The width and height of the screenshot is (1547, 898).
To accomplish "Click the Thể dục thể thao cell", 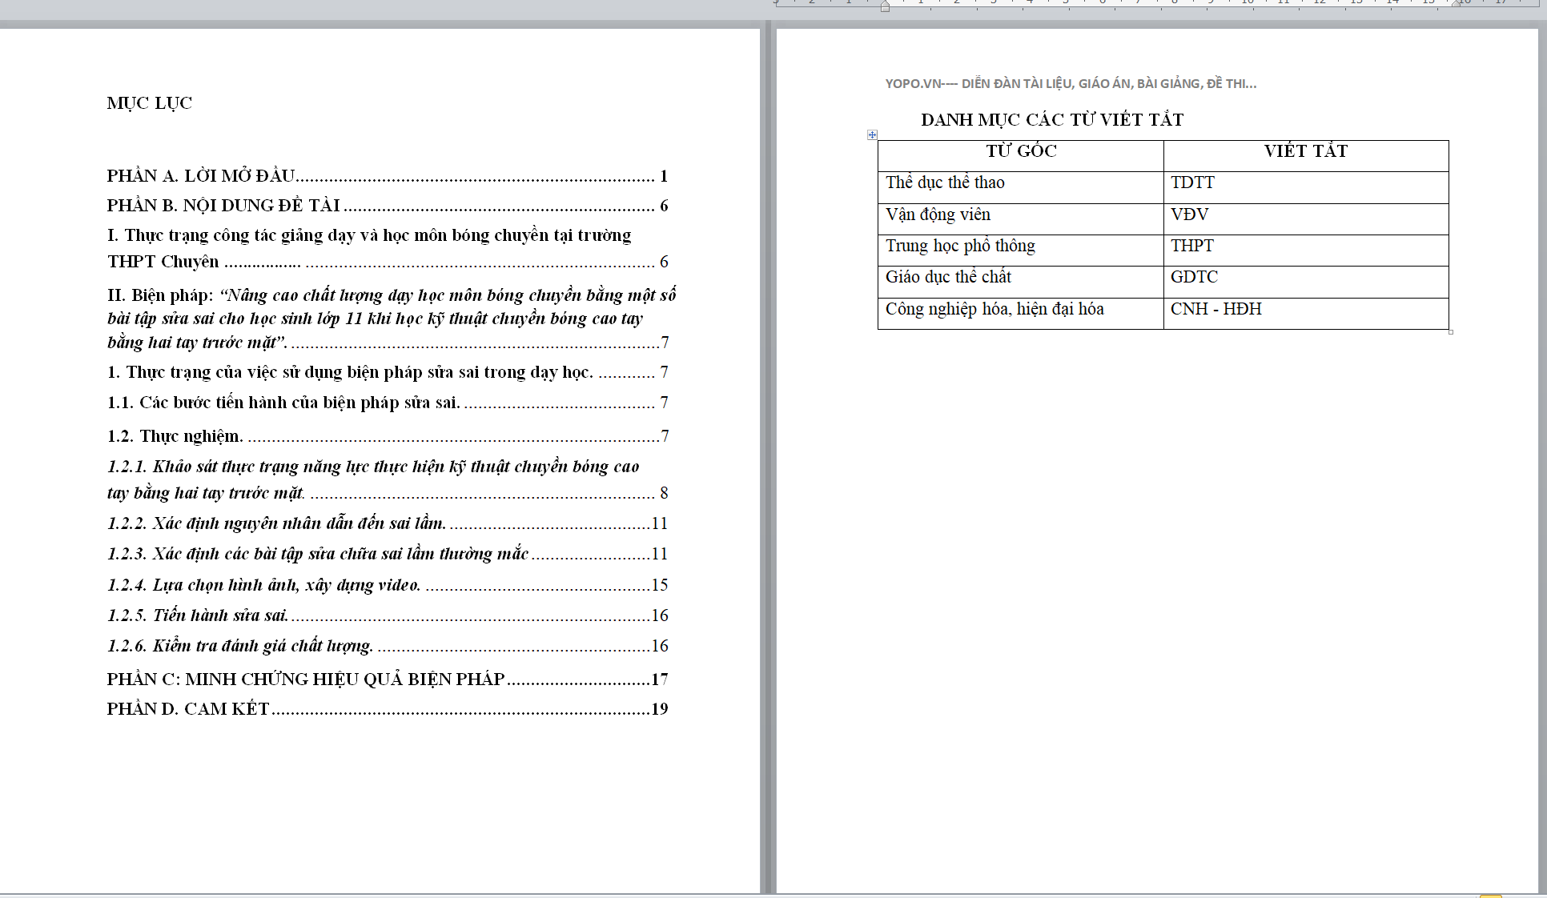I will pos(1021,187).
